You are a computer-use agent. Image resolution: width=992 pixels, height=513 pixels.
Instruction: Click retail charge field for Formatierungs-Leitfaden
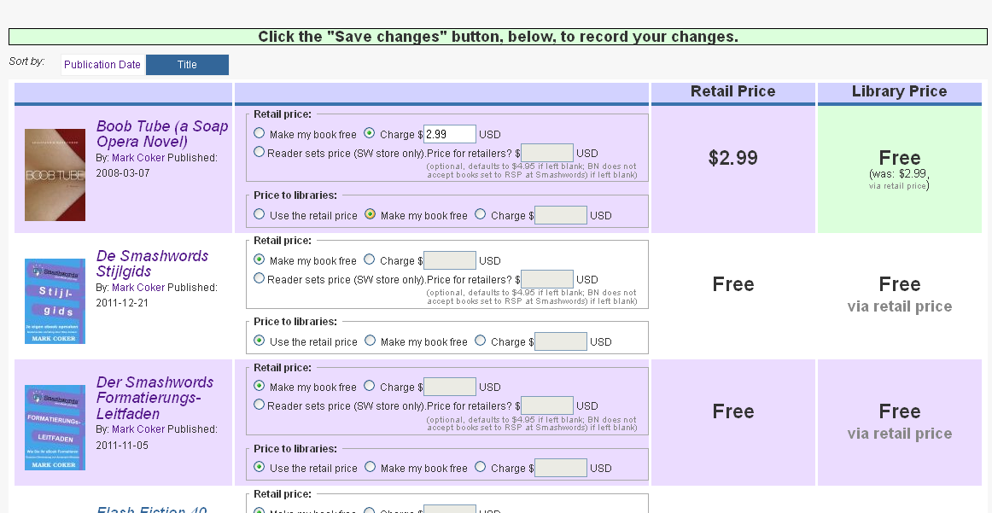pyautogui.click(x=450, y=387)
